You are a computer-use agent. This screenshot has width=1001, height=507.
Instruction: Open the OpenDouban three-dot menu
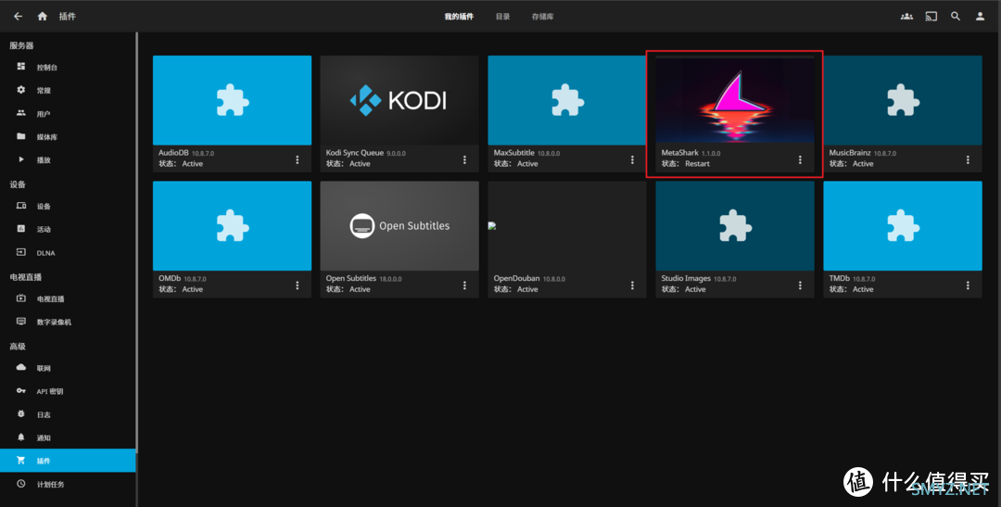(x=632, y=285)
